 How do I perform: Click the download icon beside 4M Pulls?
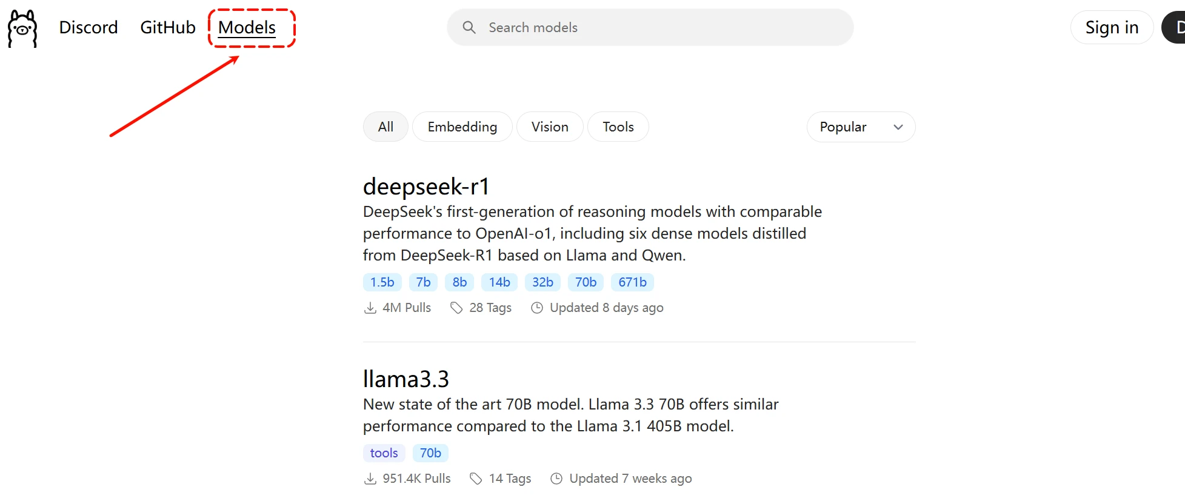[370, 308]
